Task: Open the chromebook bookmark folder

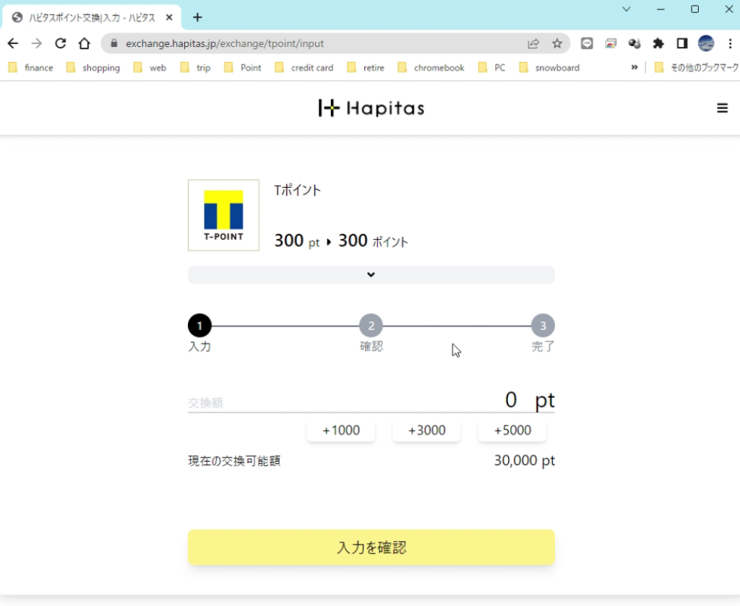Action: click(431, 67)
